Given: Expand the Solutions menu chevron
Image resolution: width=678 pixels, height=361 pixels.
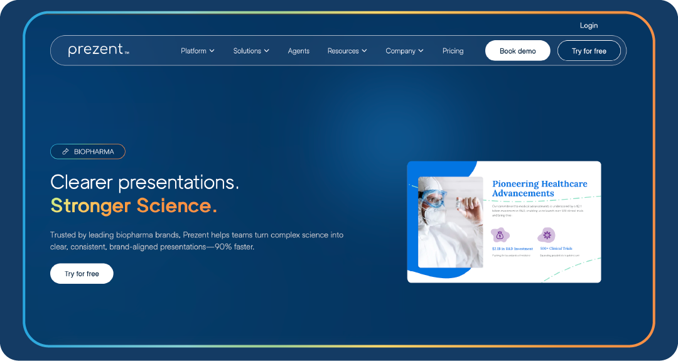Looking at the screenshot, I should click(x=267, y=51).
